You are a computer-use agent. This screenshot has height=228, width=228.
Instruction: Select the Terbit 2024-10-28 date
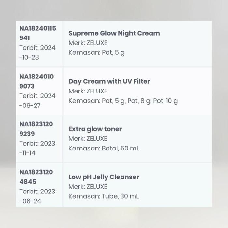(37, 52)
